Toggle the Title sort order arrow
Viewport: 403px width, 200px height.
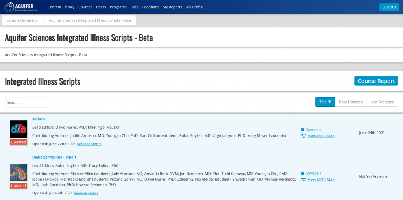[329, 102]
